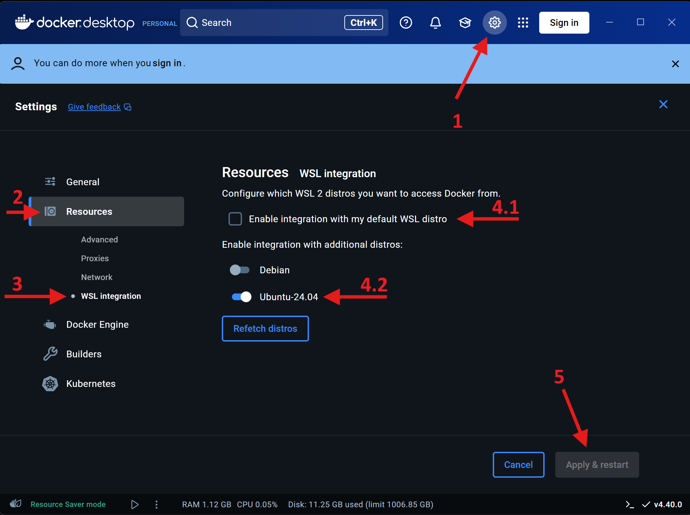The image size is (690, 515).
Task: Click the CPU 0.05% status text
Action: [257, 505]
